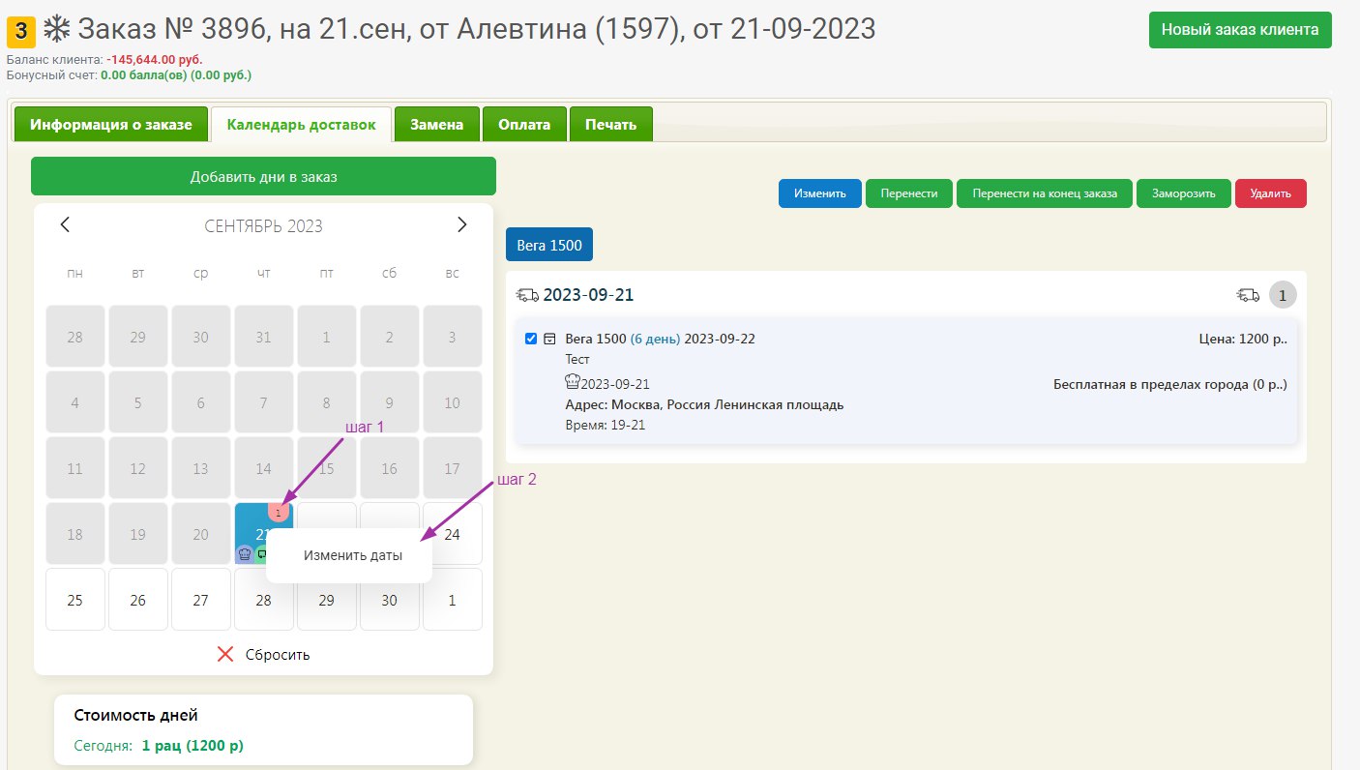1360x770 pixels.
Task: Go to the next month in the calendar
Action: pyautogui.click(x=461, y=225)
